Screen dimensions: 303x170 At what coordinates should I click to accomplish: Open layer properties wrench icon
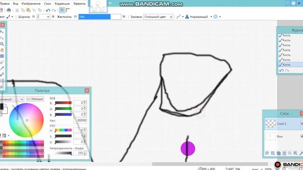coord(301,153)
